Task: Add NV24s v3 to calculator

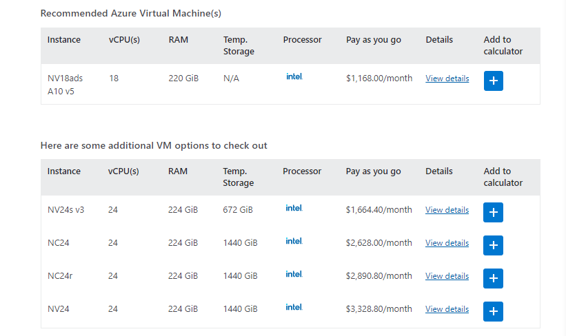Action: pyautogui.click(x=493, y=212)
